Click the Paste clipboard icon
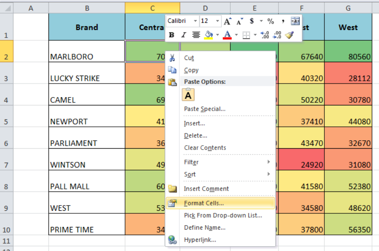Viewport: 379px width, 251px height. tap(172, 82)
